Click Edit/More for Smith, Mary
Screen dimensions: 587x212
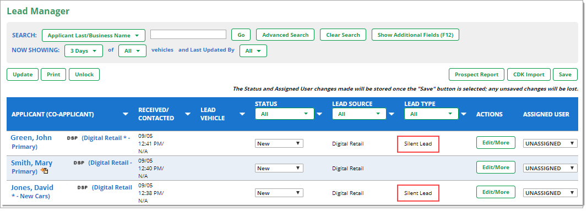[x=496, y=167]
